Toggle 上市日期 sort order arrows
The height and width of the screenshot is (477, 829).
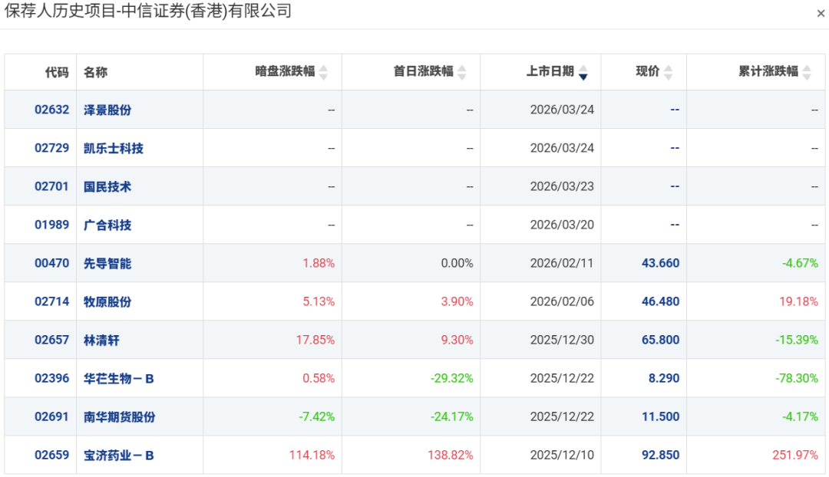583,72
